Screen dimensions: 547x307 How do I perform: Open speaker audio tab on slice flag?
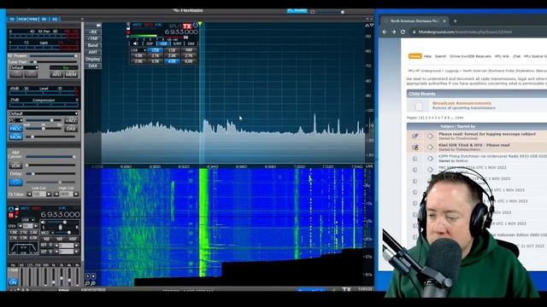tap(135, 43)
